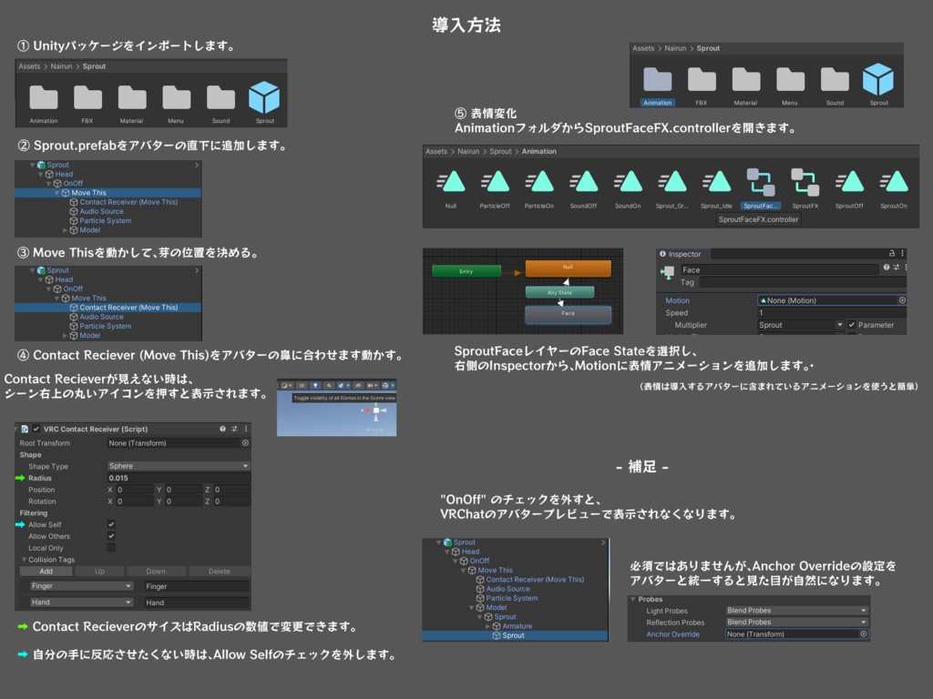Uncheck the Allow Self checkbox
The width and height of the screenshot is (933, 699).
click(x=111, y=524)
